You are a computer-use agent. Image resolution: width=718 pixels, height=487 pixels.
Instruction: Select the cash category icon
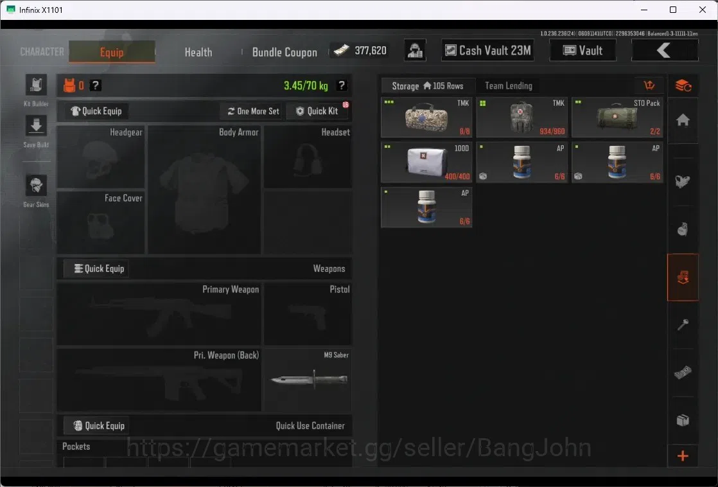[683, 373]
